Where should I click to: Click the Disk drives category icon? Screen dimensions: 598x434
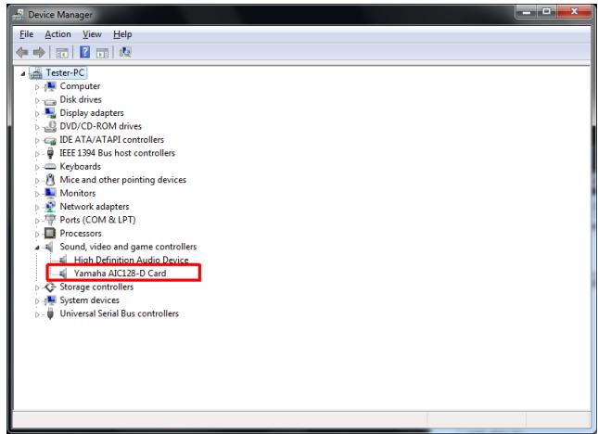[x=50, y=101]
